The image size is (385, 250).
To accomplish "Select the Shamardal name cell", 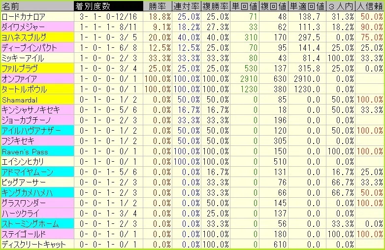I will (x=37, y=100).
